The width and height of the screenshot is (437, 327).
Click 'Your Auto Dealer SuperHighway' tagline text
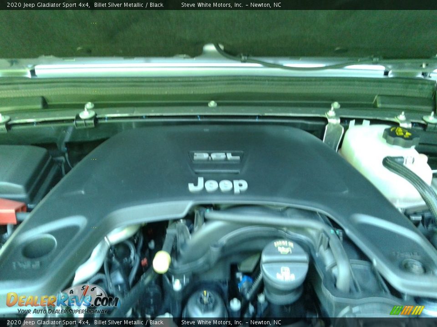pyautogui.click(x=63, y=312)
